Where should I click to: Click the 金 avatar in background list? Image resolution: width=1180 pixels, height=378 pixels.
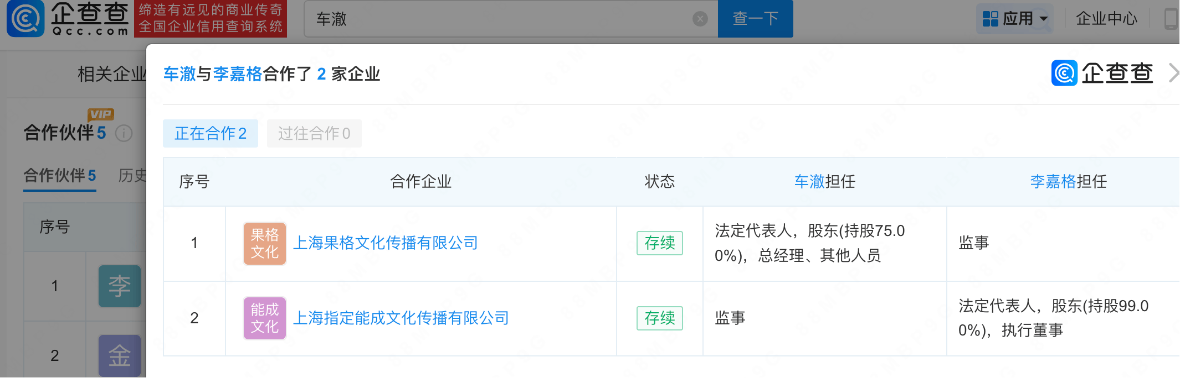tap(120, 356)
